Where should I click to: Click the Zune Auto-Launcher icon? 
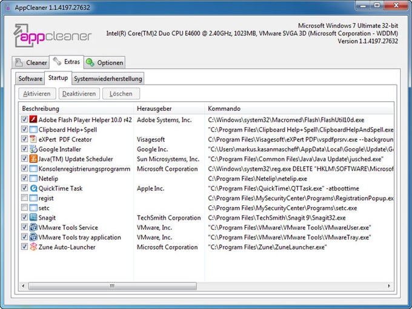(x=33, y=247)
